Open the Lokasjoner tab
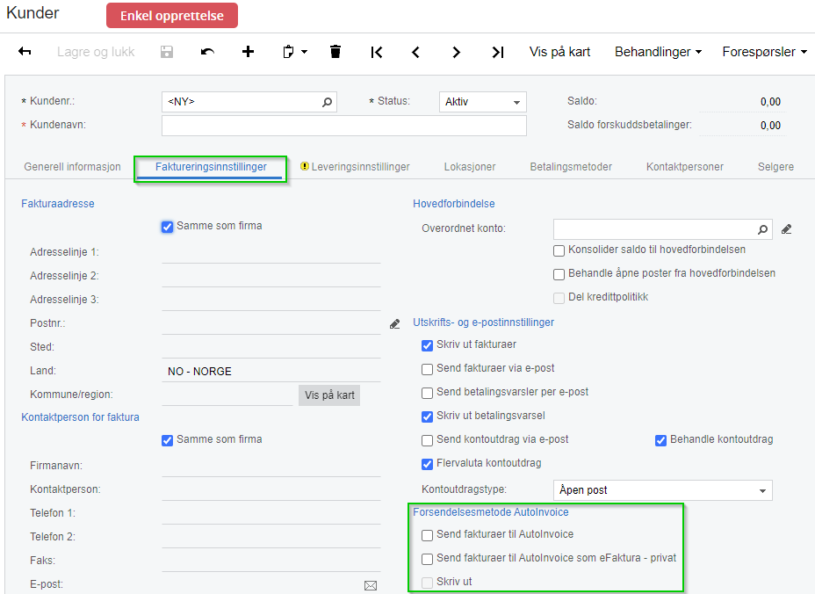Screen dimensions: 815x594 point(469,167)
